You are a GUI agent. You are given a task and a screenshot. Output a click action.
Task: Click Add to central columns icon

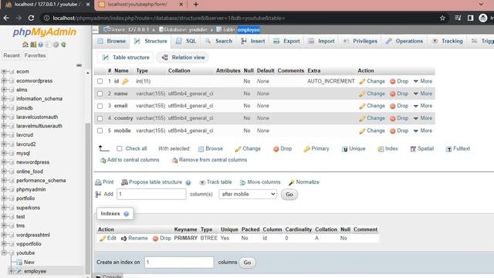[103, 160]
